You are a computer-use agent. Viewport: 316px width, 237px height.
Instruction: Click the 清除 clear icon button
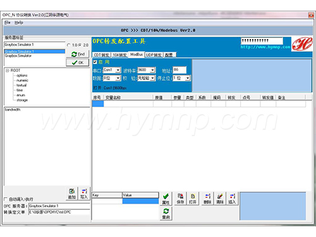(220, 199)
